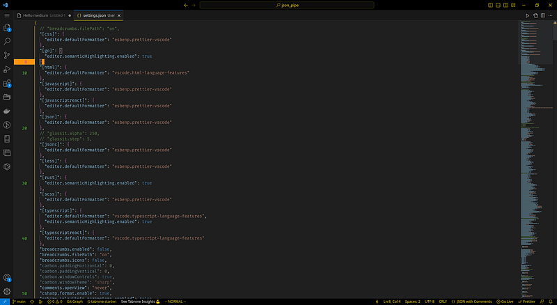Viewport: 557px width, 305px height.
Task: Open See Tabnine Insights link
Action: click(x=141, y=302)
